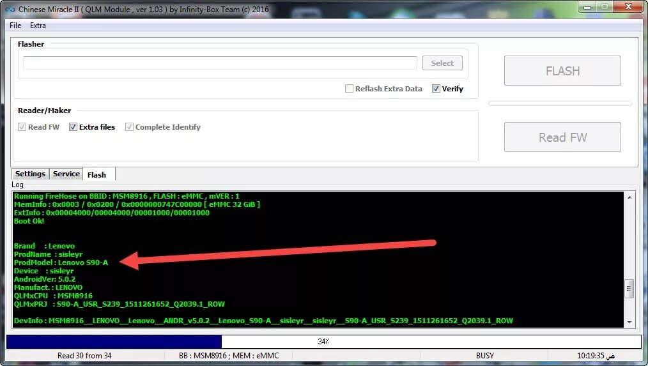
Task: Toggle the Complete Identify checkbox
Action: (129, 127)
